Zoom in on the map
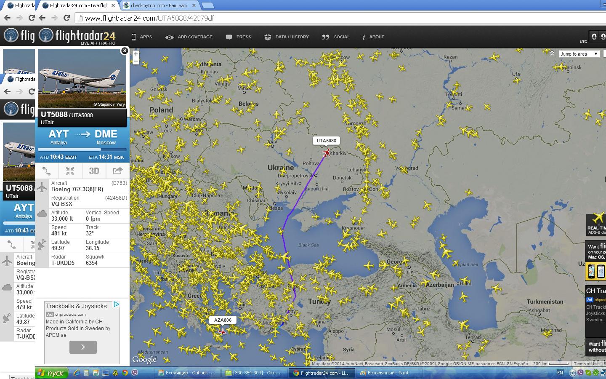606x379 pixels. point(136,54)
